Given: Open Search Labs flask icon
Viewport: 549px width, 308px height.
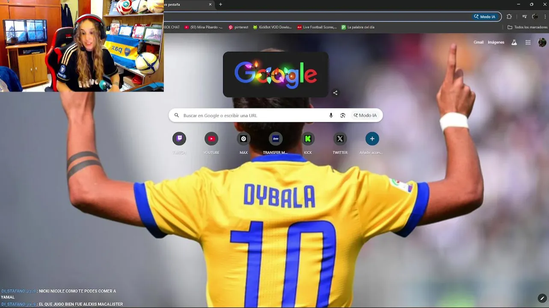Looking at the screenshot, I should (x=514, y=42).
